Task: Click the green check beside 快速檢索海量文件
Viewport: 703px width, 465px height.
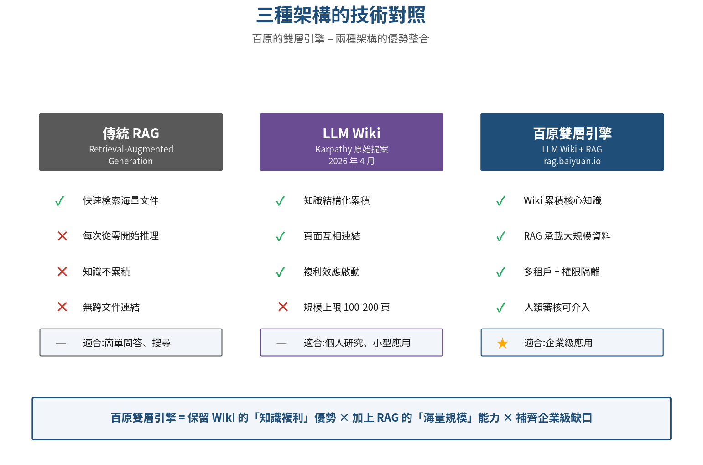Action: pos(59,201)
